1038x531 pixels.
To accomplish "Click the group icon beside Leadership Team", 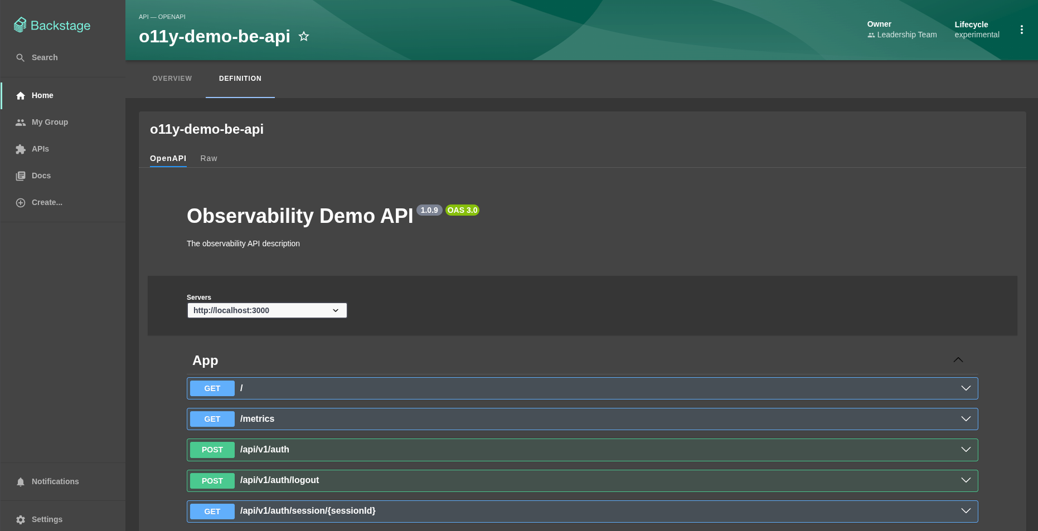I will click(x=871, y=35).
